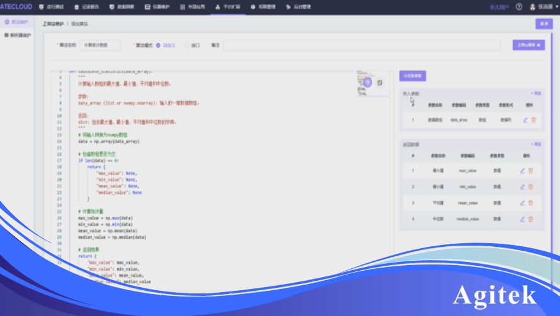Click the copy code icon in editor
The height and width of the screenshot is (316, 560).
379,82
